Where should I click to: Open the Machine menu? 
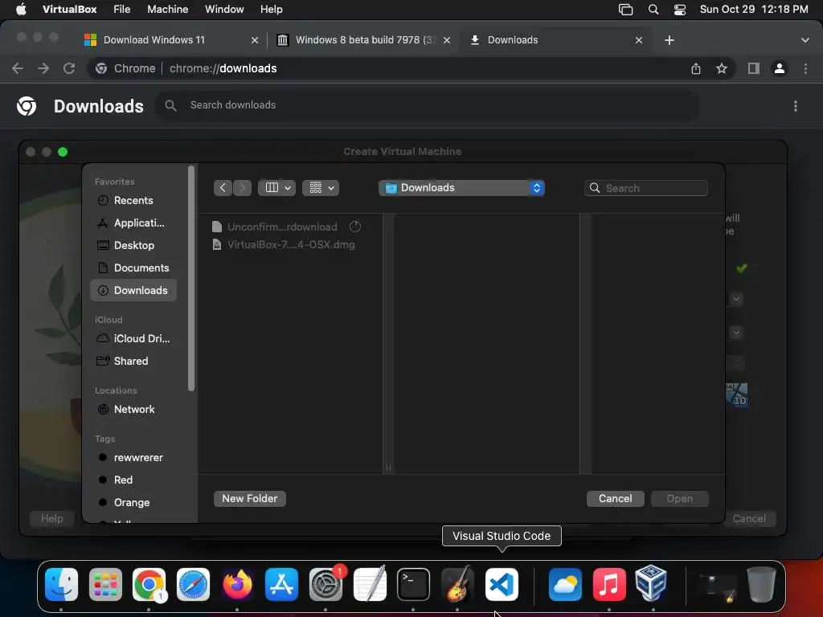click(167, 10)
